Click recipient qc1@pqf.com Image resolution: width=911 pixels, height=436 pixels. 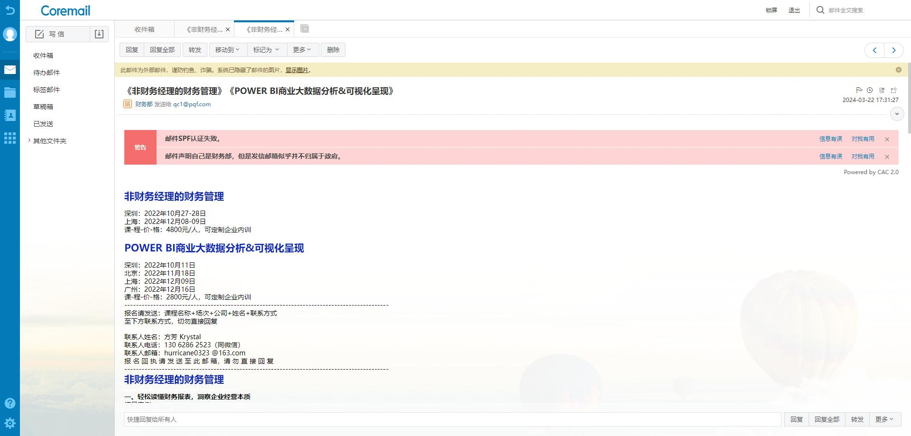(192, 104)
